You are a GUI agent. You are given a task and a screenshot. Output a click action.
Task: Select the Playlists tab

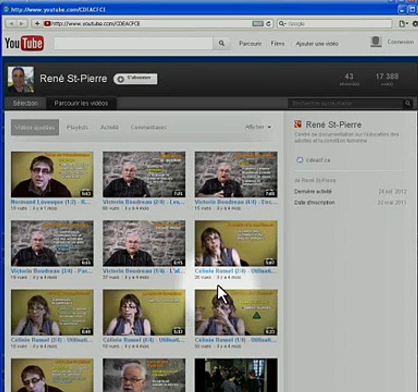[77, 127]
